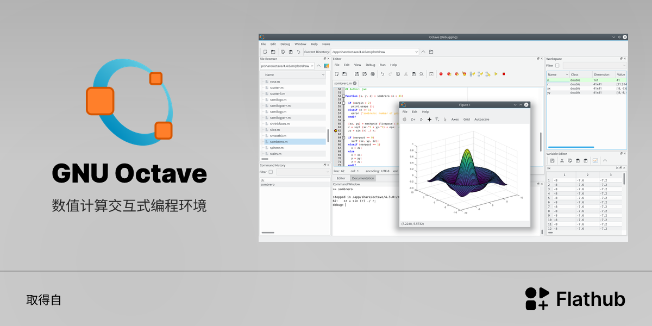Click the Pan tool in Figure 1 toolbar
The width and height of the screenshot is (652, 326).
click(x=429, y=120)
